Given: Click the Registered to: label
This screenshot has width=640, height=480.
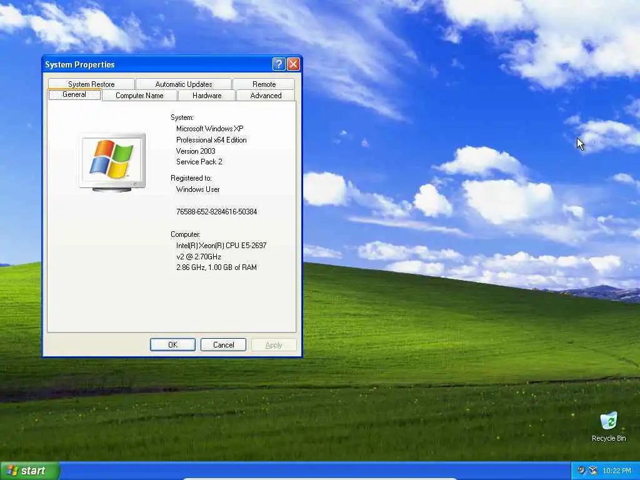Looking at the screenshot, I should (x=191, y=178).
